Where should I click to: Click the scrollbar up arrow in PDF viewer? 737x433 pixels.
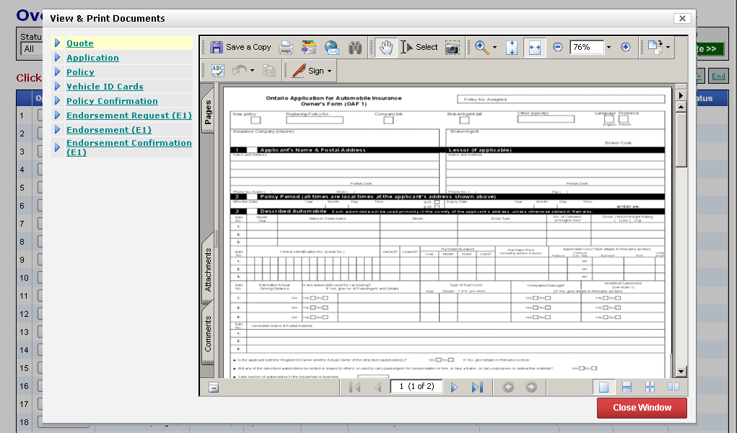click(x=681, y=107)
